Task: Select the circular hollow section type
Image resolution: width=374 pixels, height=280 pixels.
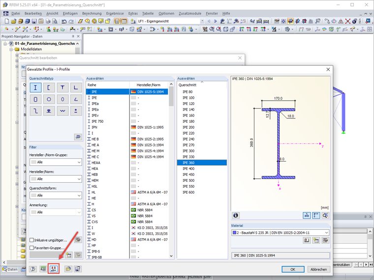Action: 49,99
